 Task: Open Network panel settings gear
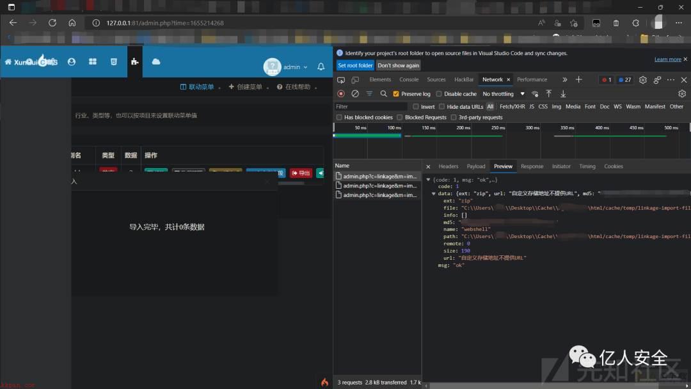682,94
